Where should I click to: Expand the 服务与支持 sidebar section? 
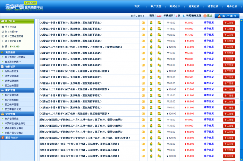click(x=17, y=137)
